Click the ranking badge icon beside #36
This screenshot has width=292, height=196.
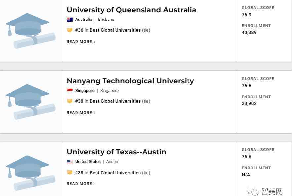[x=70, y=30]
